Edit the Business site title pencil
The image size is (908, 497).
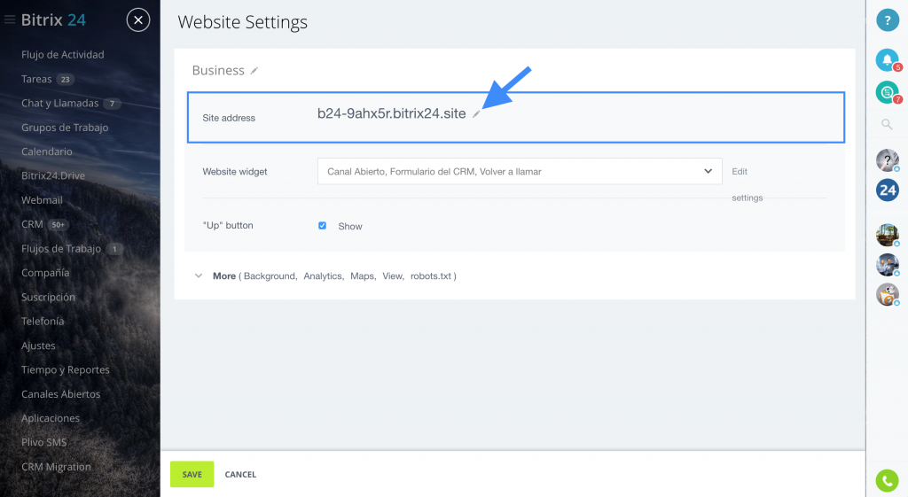pos(254,71)
